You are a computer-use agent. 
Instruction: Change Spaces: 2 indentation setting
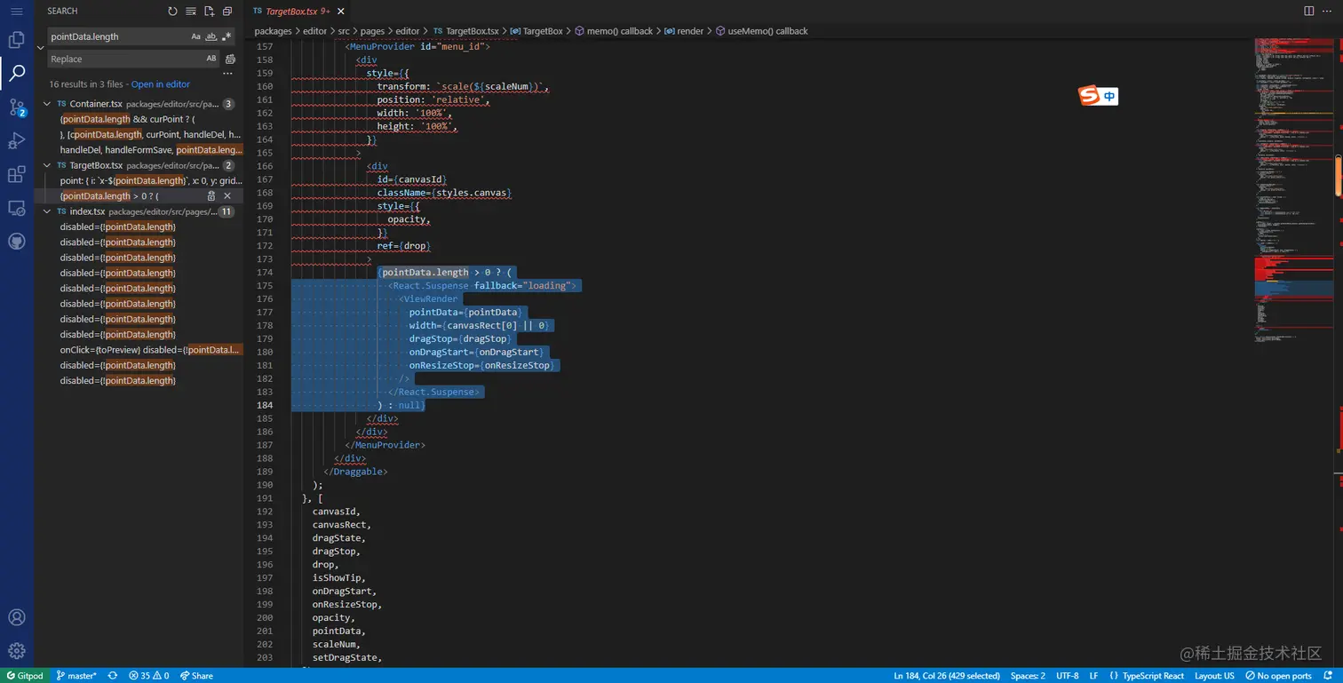coord(1028,676)
